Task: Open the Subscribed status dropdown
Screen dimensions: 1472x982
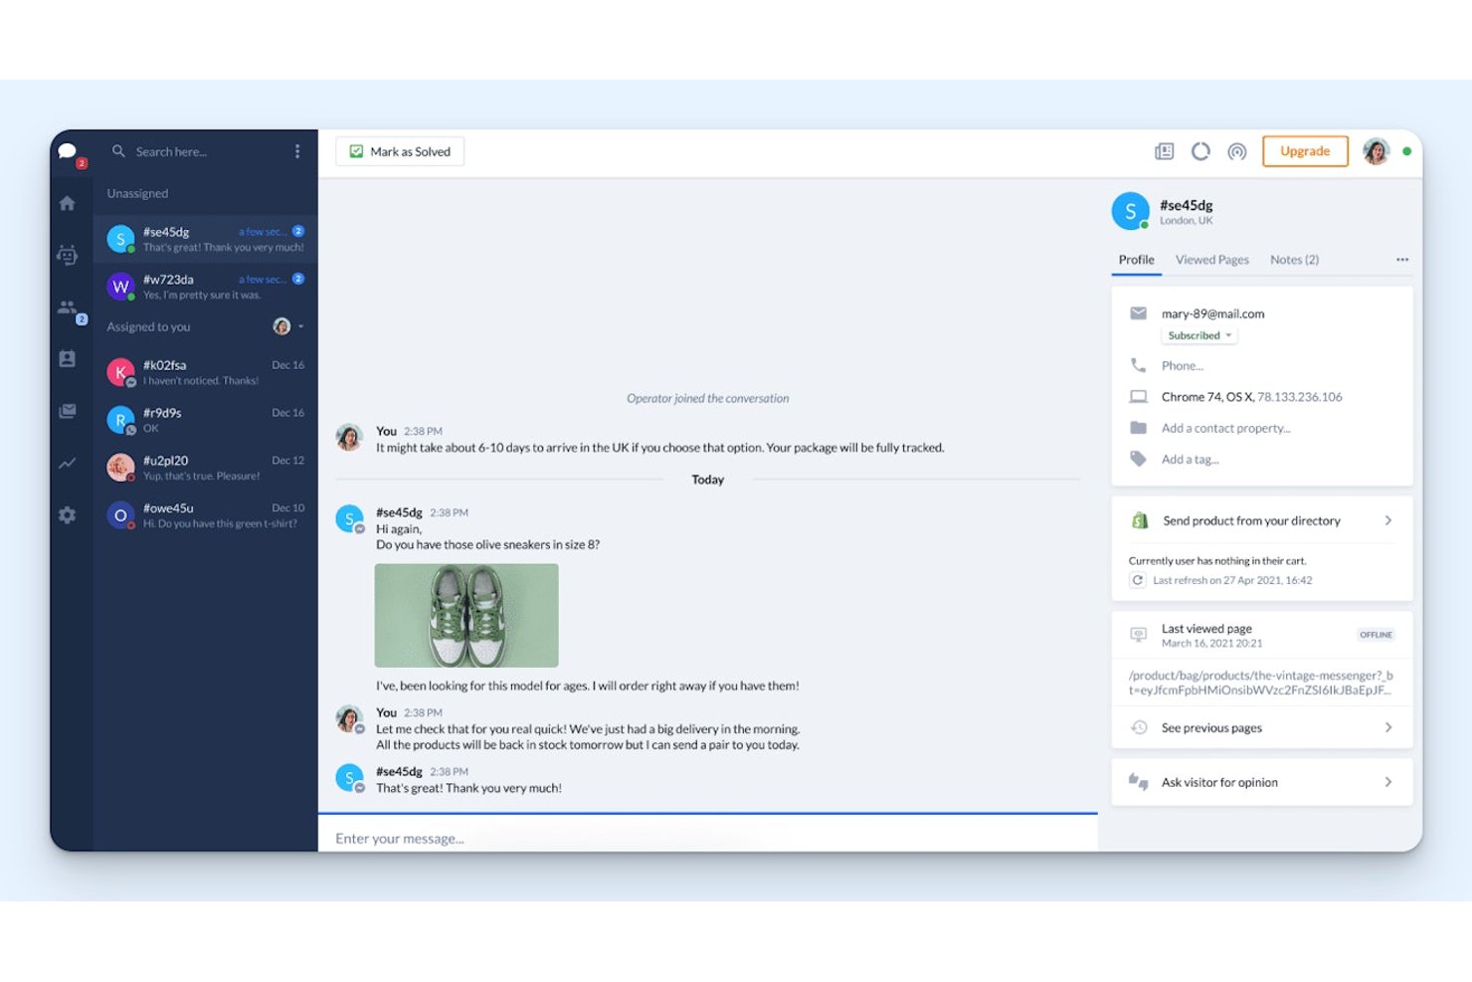Action: click(1199, 335)
